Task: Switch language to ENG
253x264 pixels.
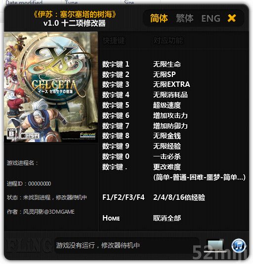Action: [211, 18]
